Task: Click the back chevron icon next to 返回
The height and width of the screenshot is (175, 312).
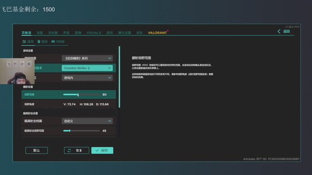Action: (x=279, y=31)
